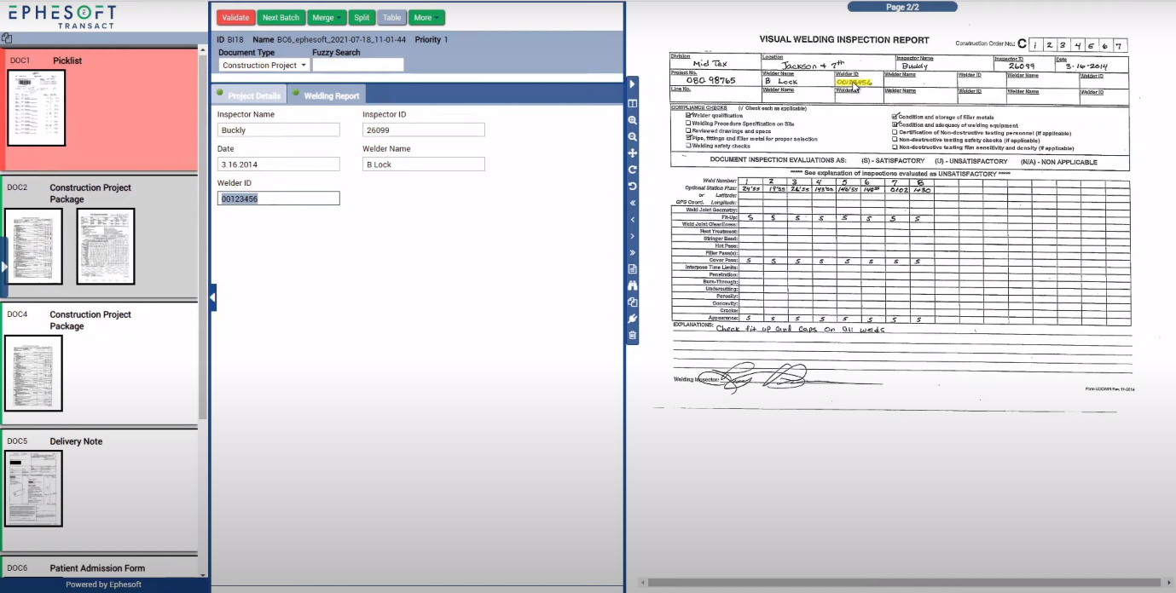Click the Validate button
The width and height of the screenshot is (1176, 593).
[236, 17]
